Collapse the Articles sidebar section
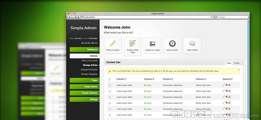Viewport: 261px width, 120px height. (84, 56)
